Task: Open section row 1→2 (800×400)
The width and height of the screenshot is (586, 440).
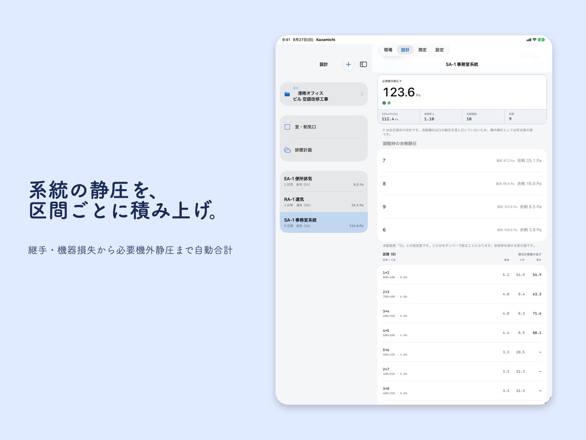Action: tap(462, 275)
